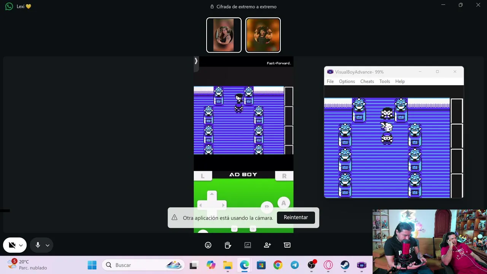Open Steam from the taskbar

tap(345, 265)
